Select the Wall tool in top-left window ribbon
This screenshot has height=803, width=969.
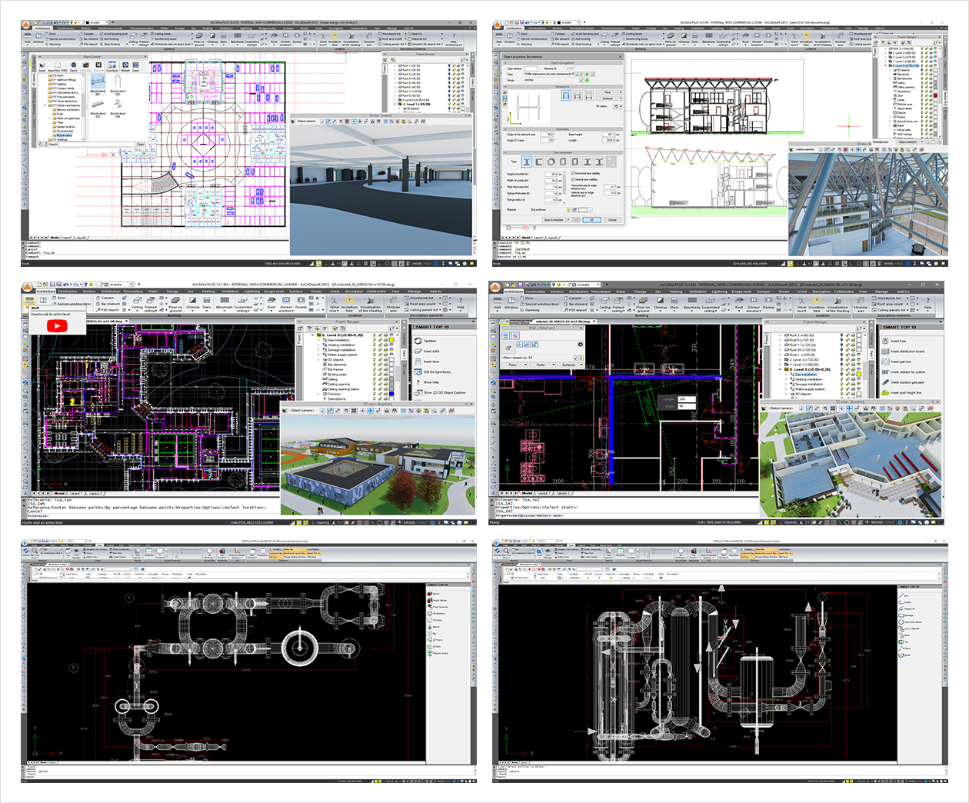coord(27,38)
